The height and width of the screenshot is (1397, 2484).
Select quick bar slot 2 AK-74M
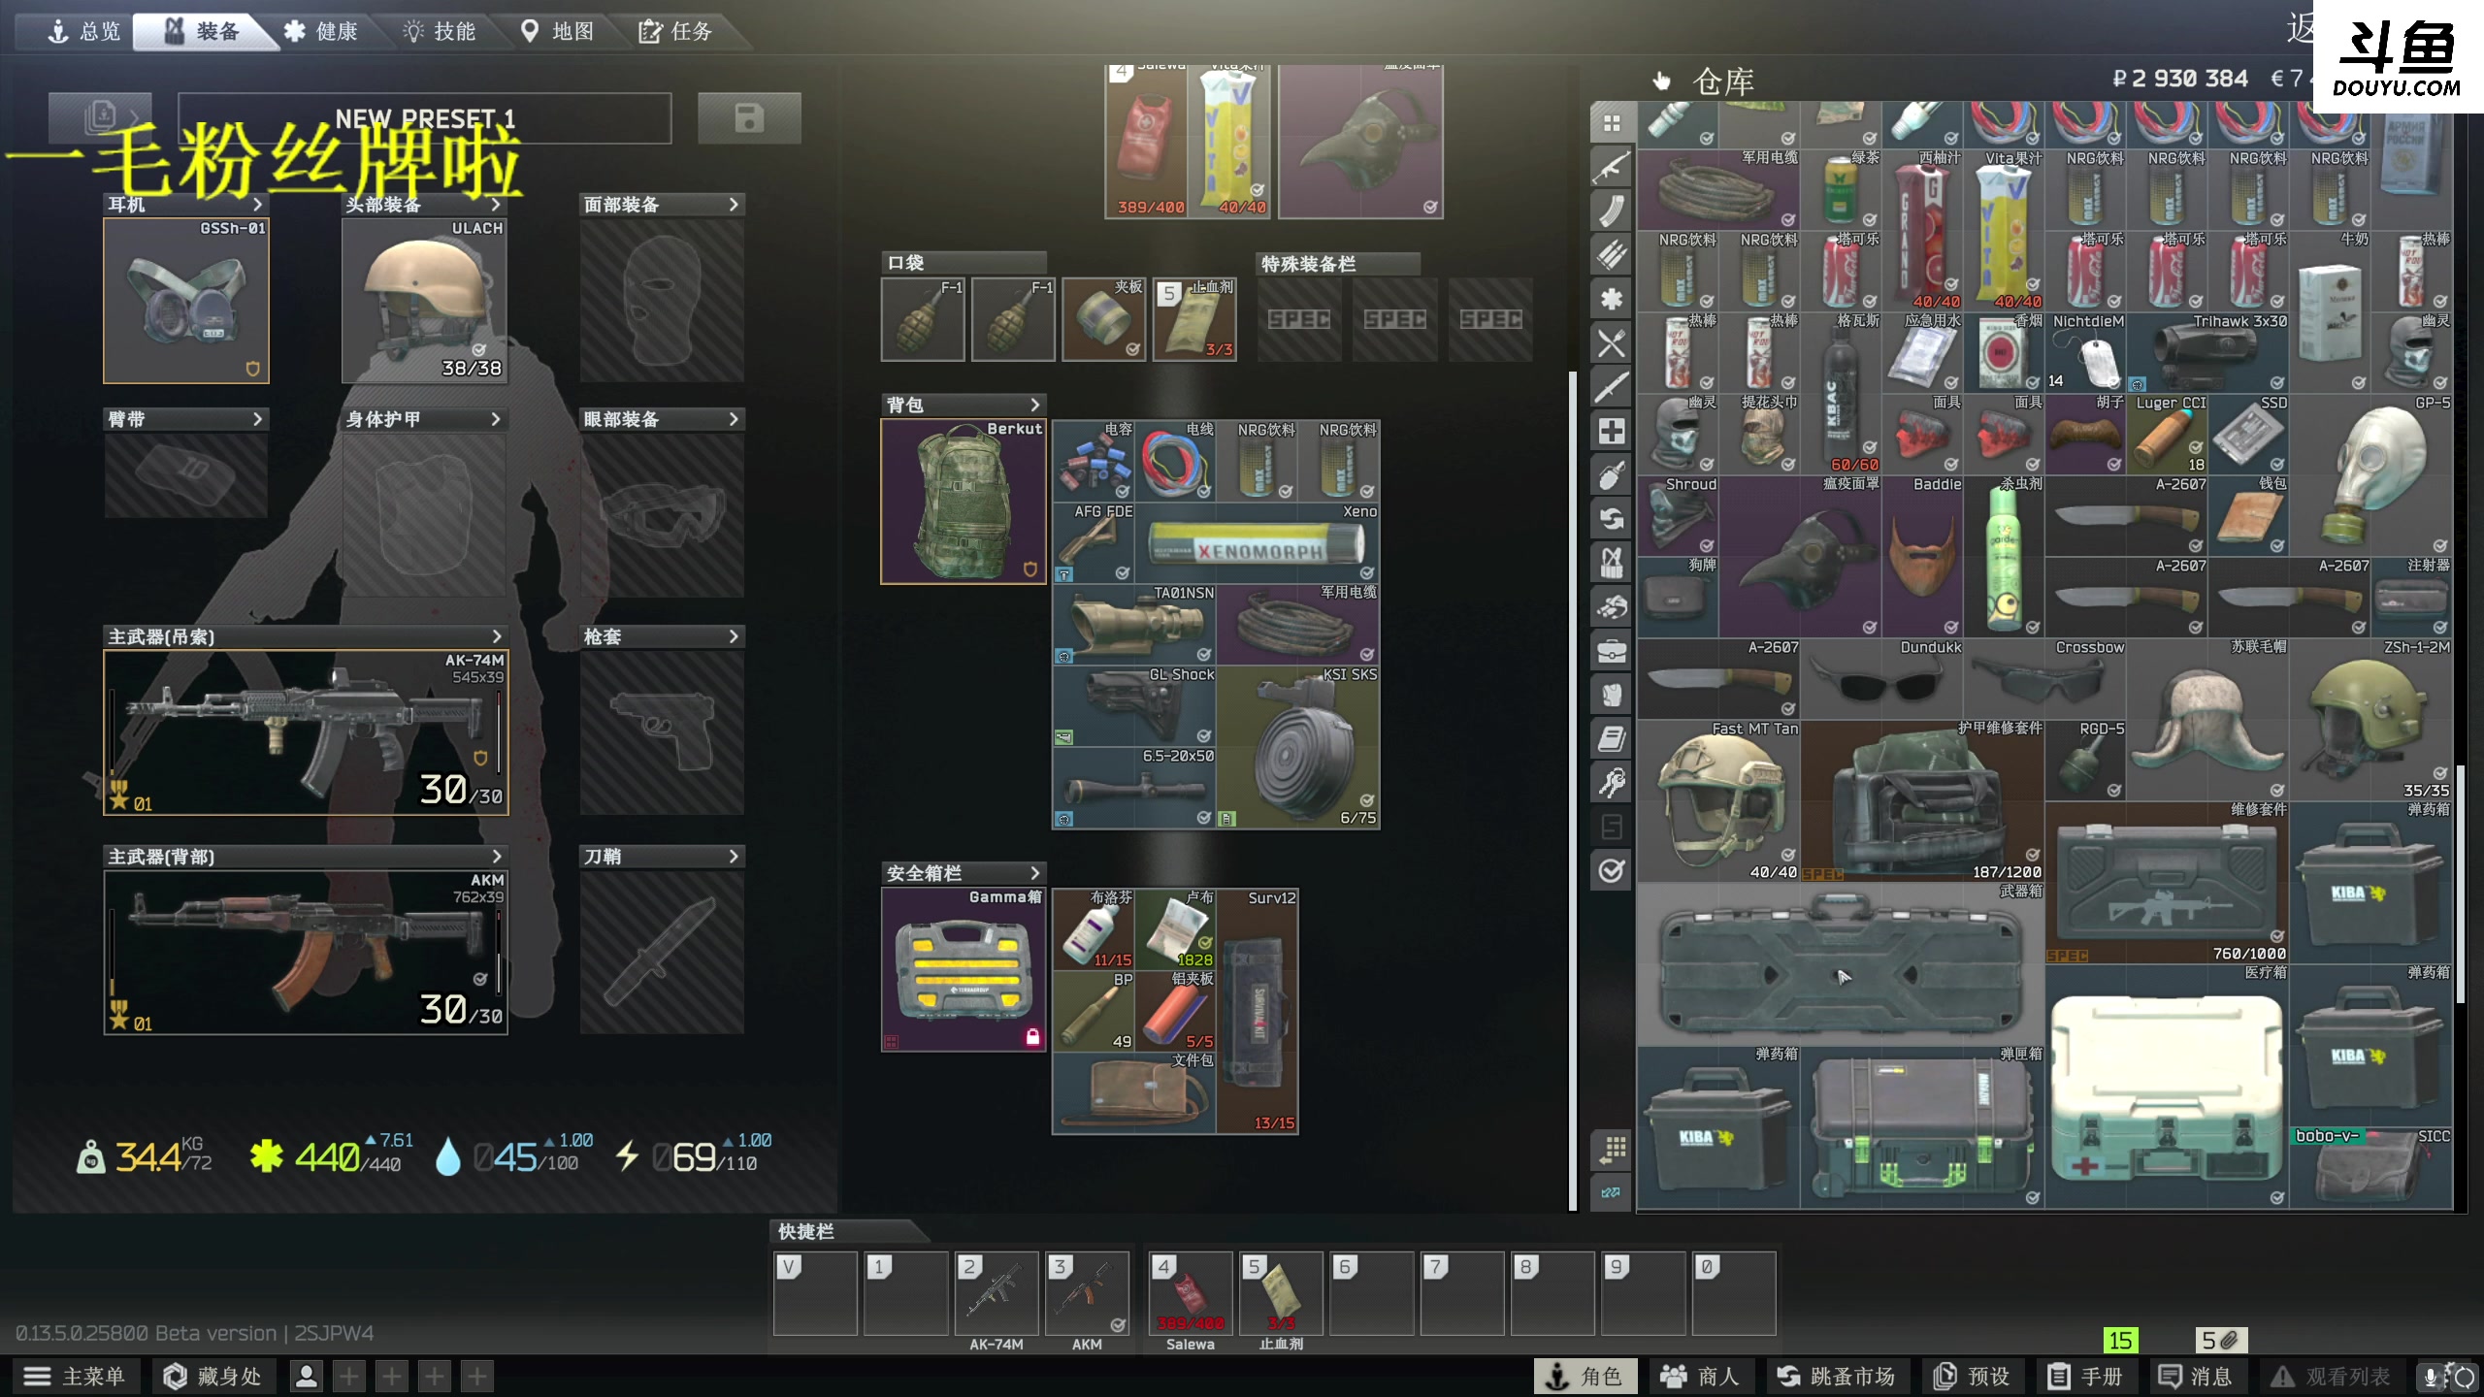click(x=996, y=1293)
